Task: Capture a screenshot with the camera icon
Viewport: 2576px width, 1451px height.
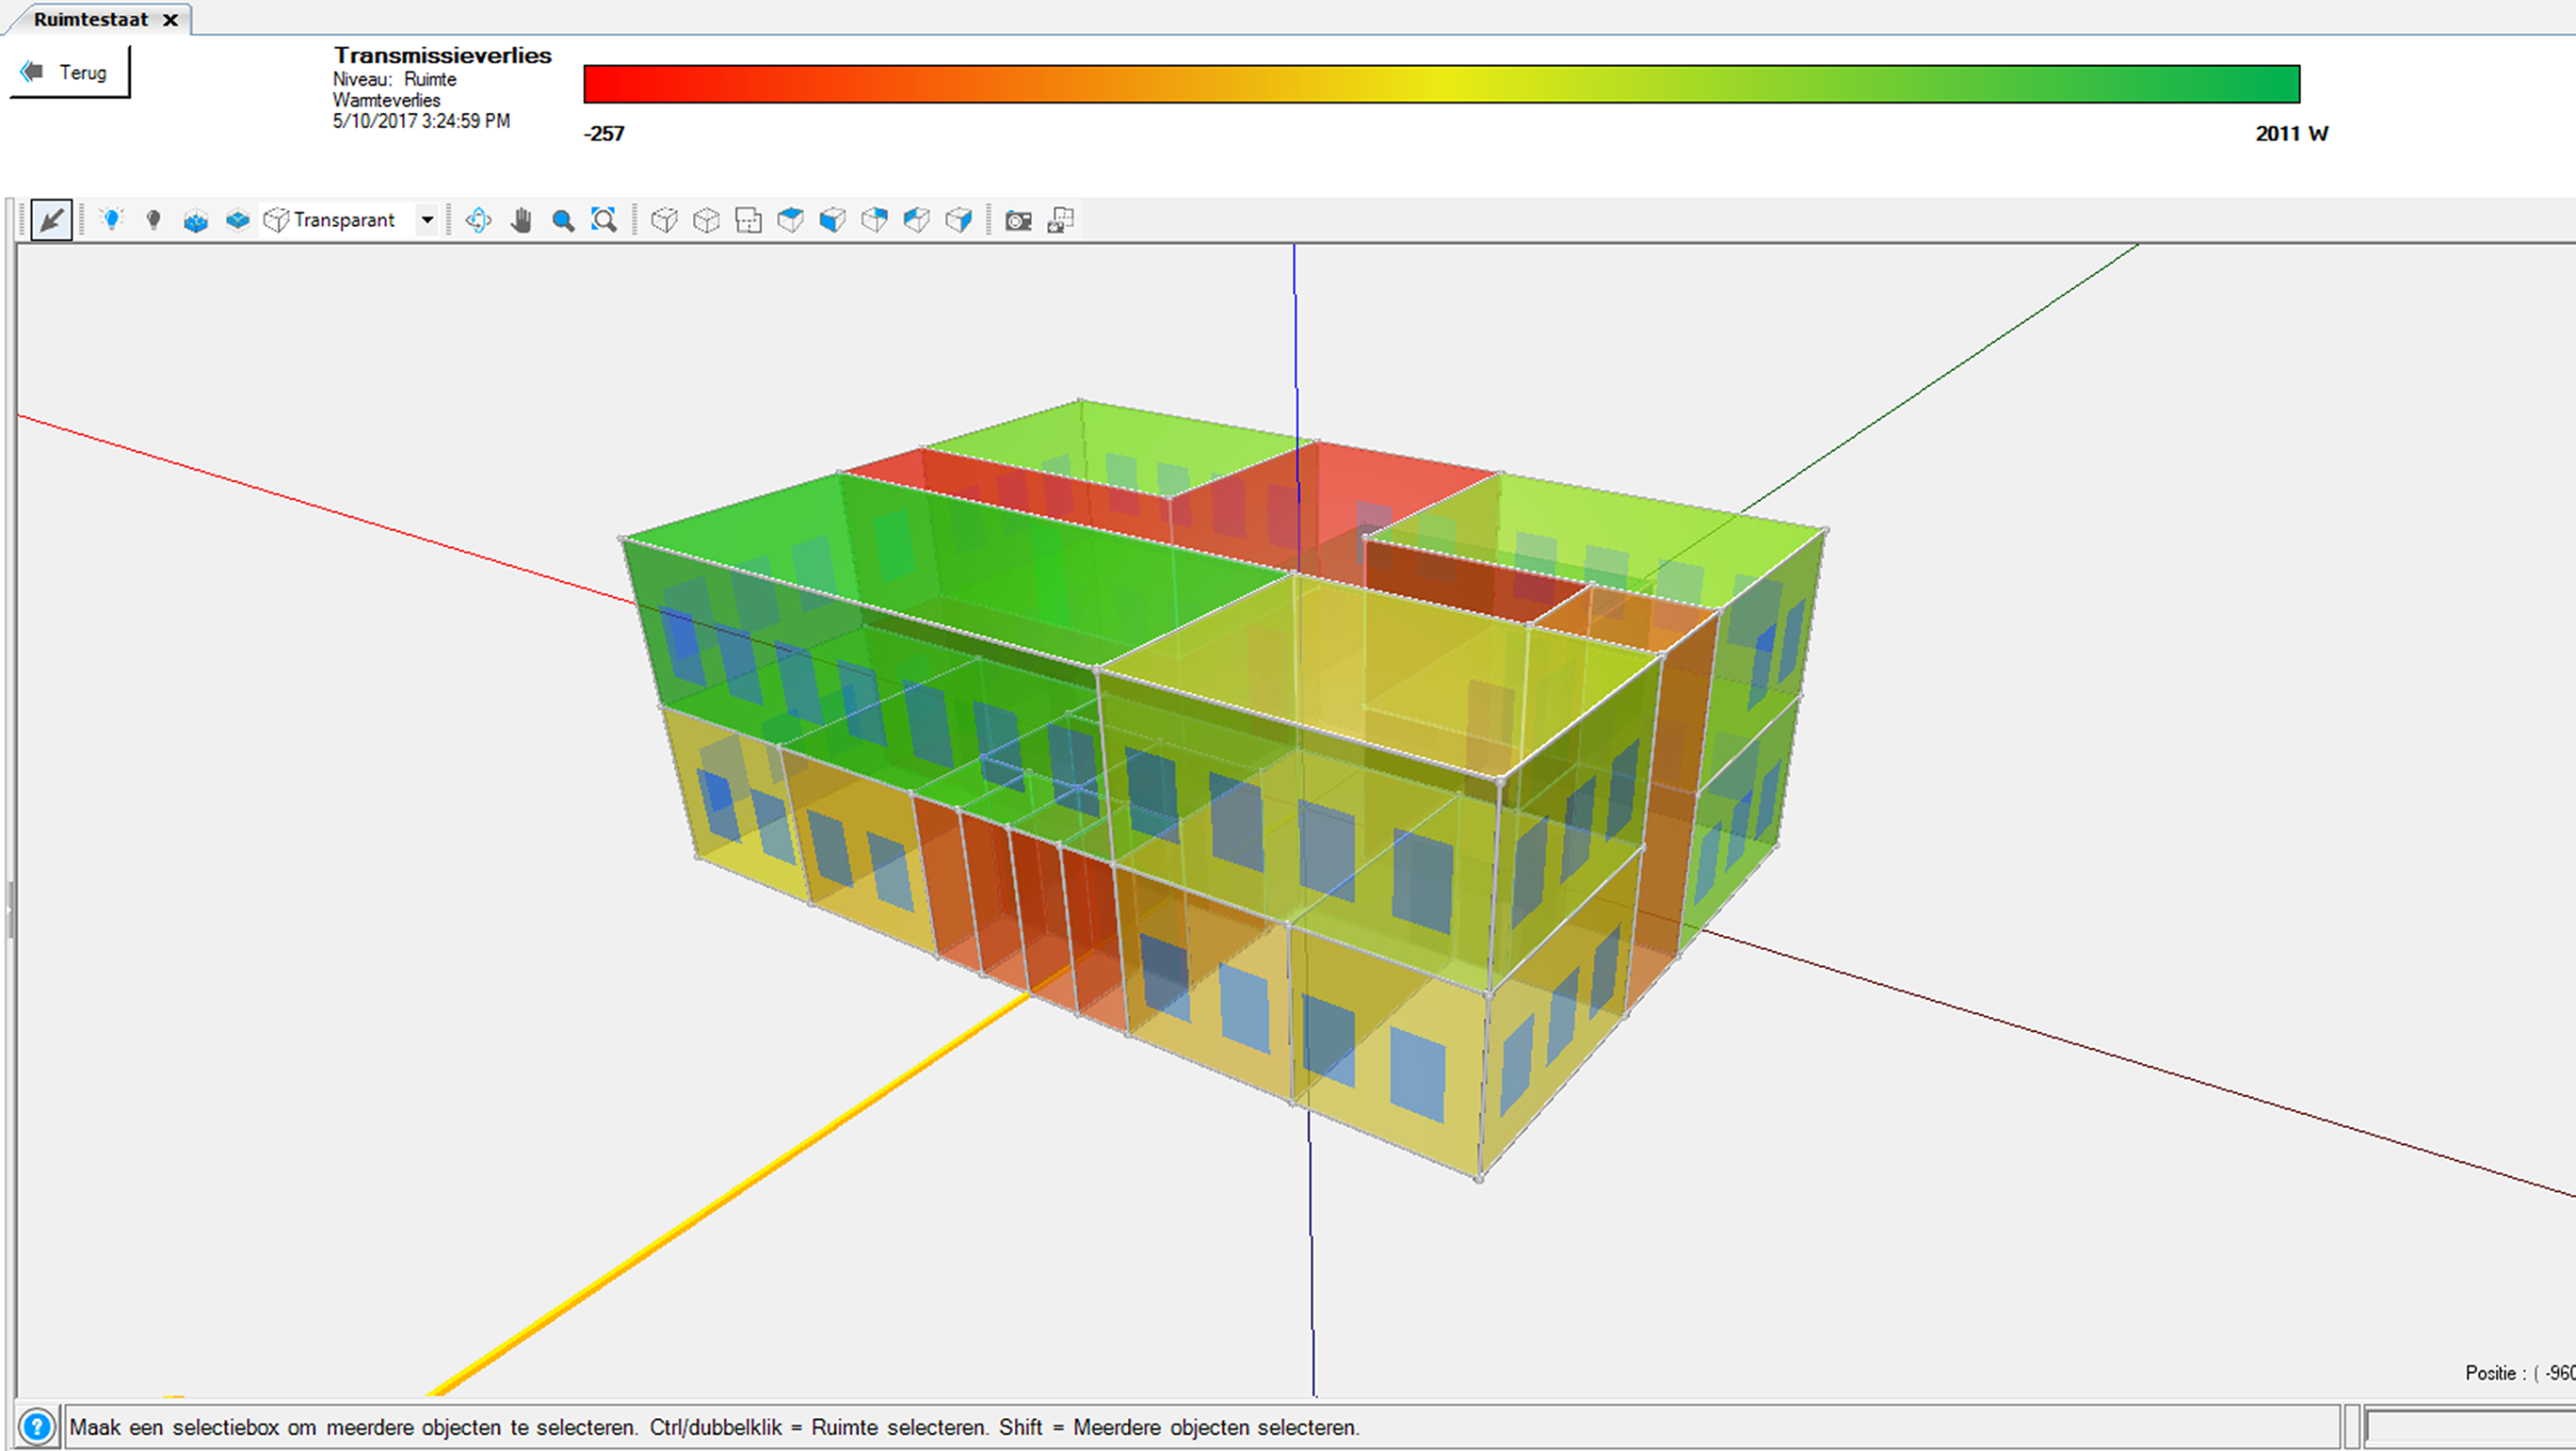Action: click(1018, 220)
